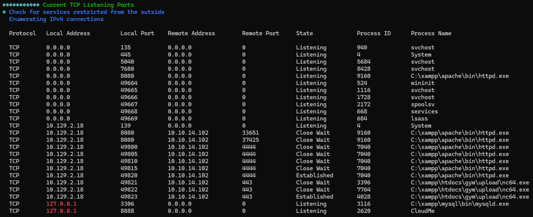The width and height of the screenshot is (533, 217).
Task: Click the "Enumerating IPv4 connections" line
Action: point(56,19)
